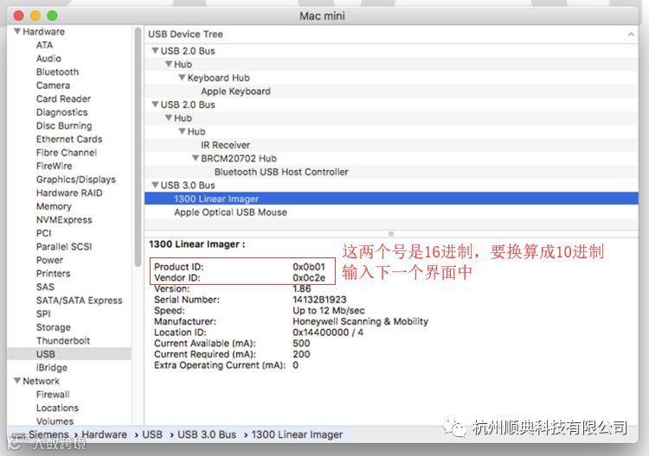Show Power information
The width and height of the screenshot is (649, 456).
coord(49,260)
